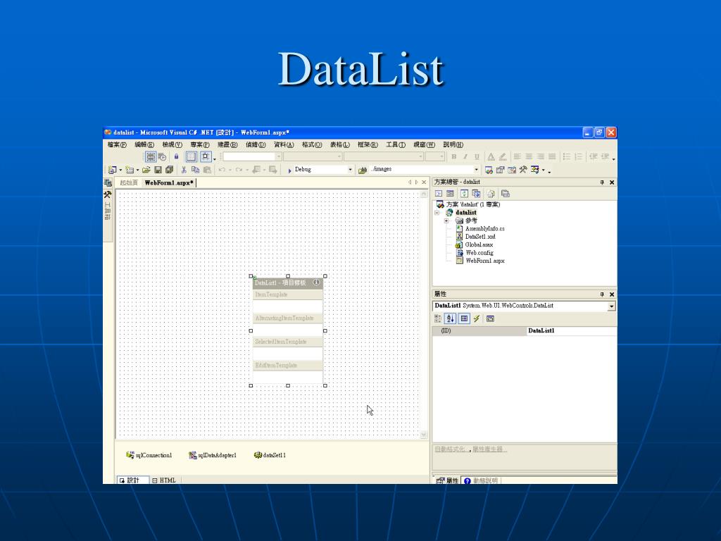Screen dimensions: 721x541
Task: Open the Add New Item dropdown arrow
Action: [137, 170]
